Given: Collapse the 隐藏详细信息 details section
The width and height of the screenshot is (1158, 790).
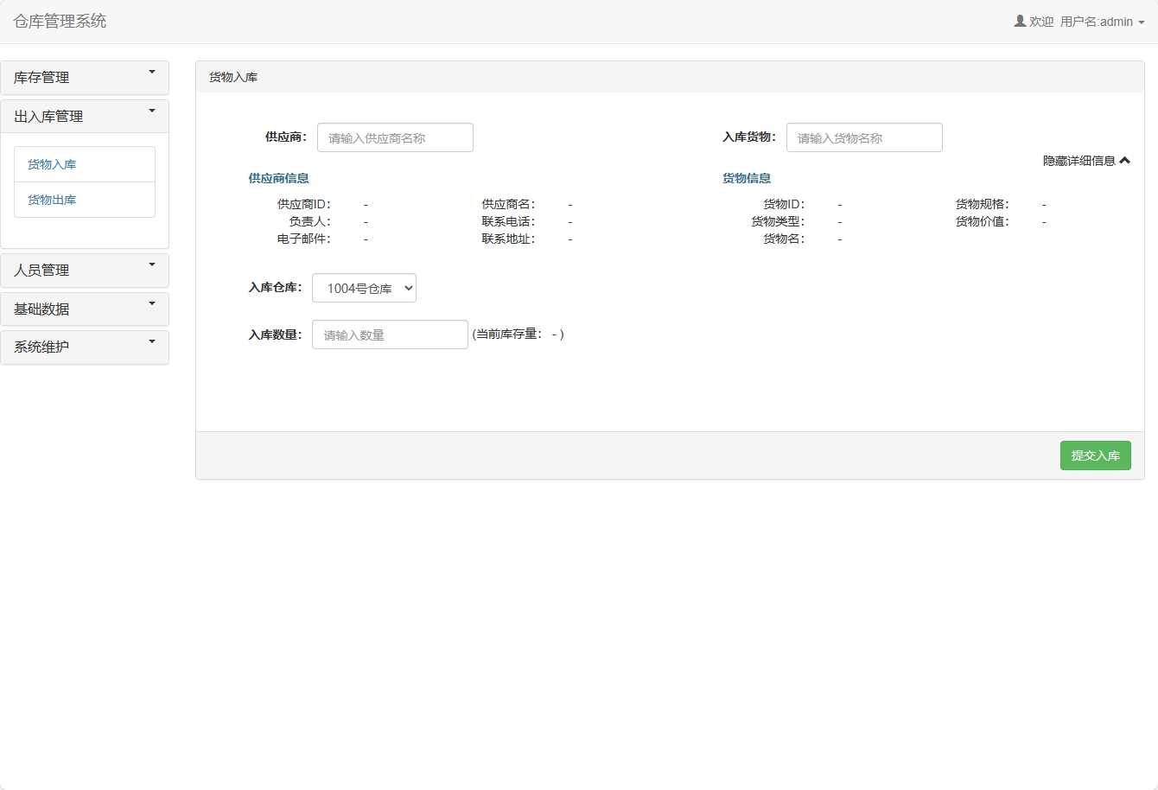Looking at the screenshot, I should tap(1085, 161).
